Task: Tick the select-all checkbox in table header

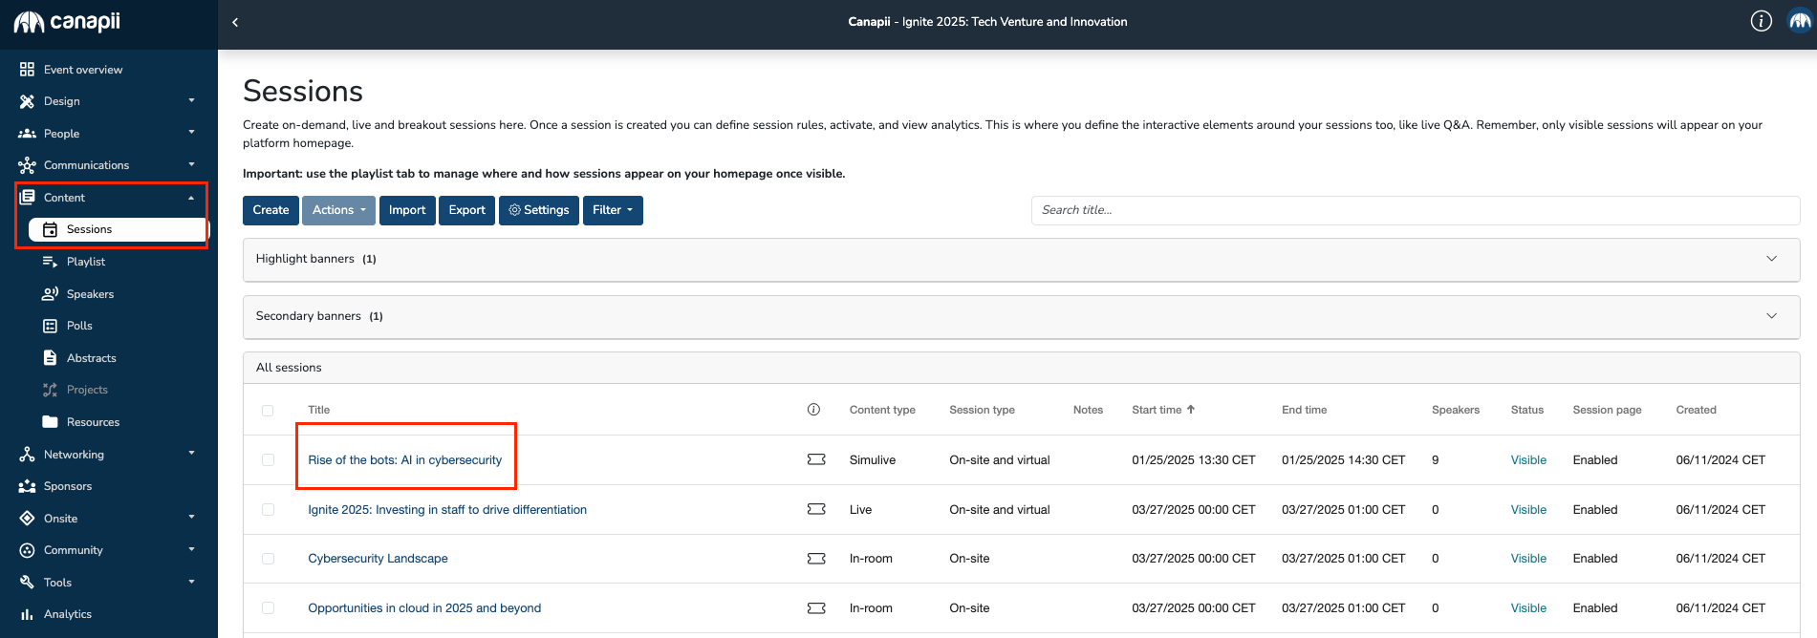Action: click(268, 411)
